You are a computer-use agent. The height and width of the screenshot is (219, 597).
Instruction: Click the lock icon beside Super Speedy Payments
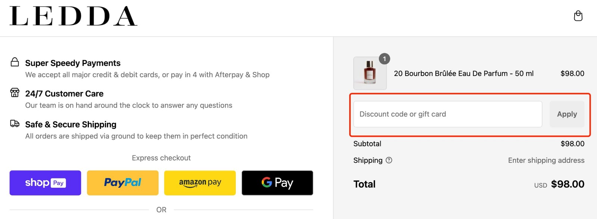point(14,61)
